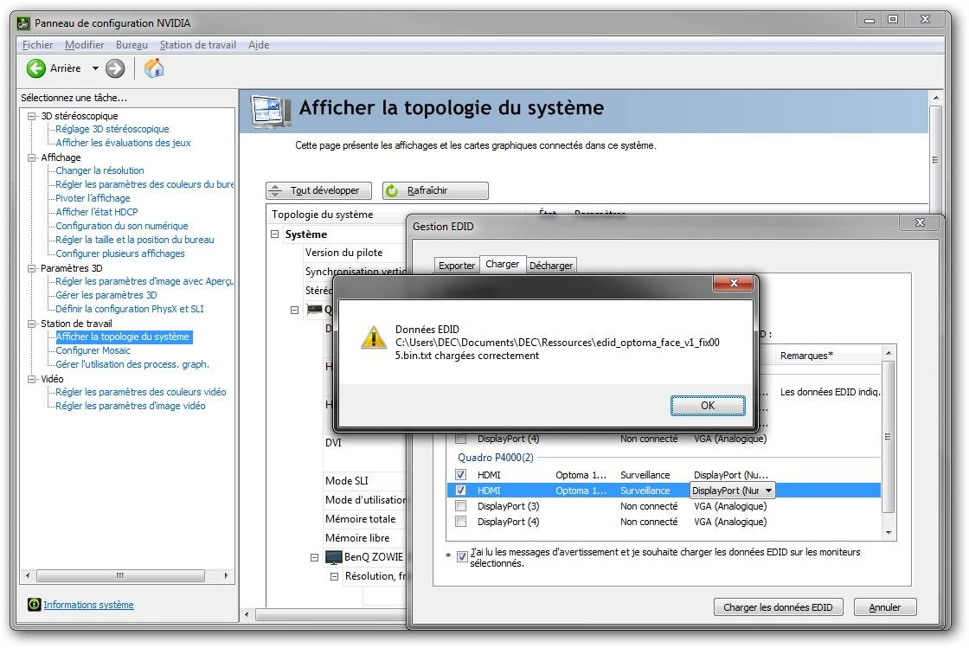This screenshot has width=969, height=648.
Task: Toggle the highlighted HDMI row checkbox
Action: (x=460, y=491)
